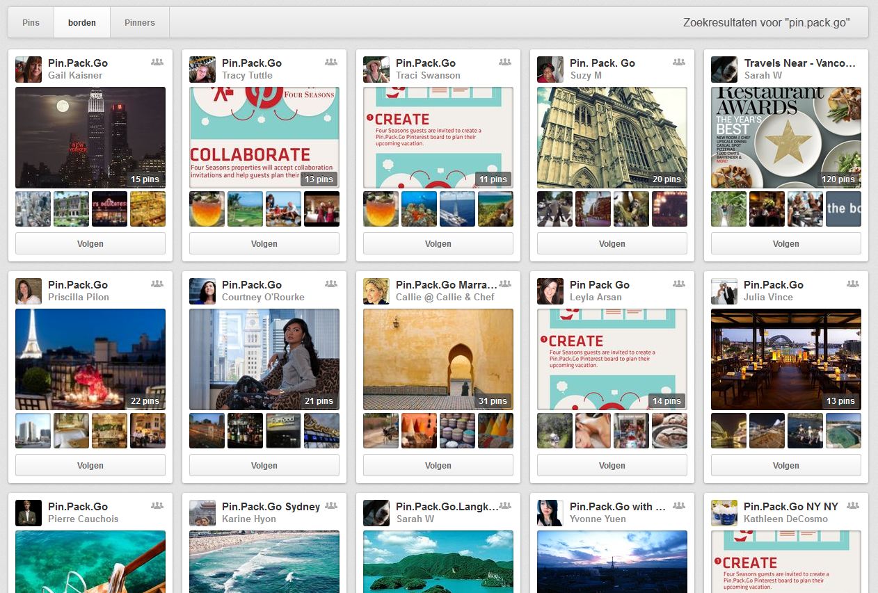This screenshot has width=878, height=593.
Task: Click the group icon on Gail Kaisner's board
Action: [x=157, y=63]
